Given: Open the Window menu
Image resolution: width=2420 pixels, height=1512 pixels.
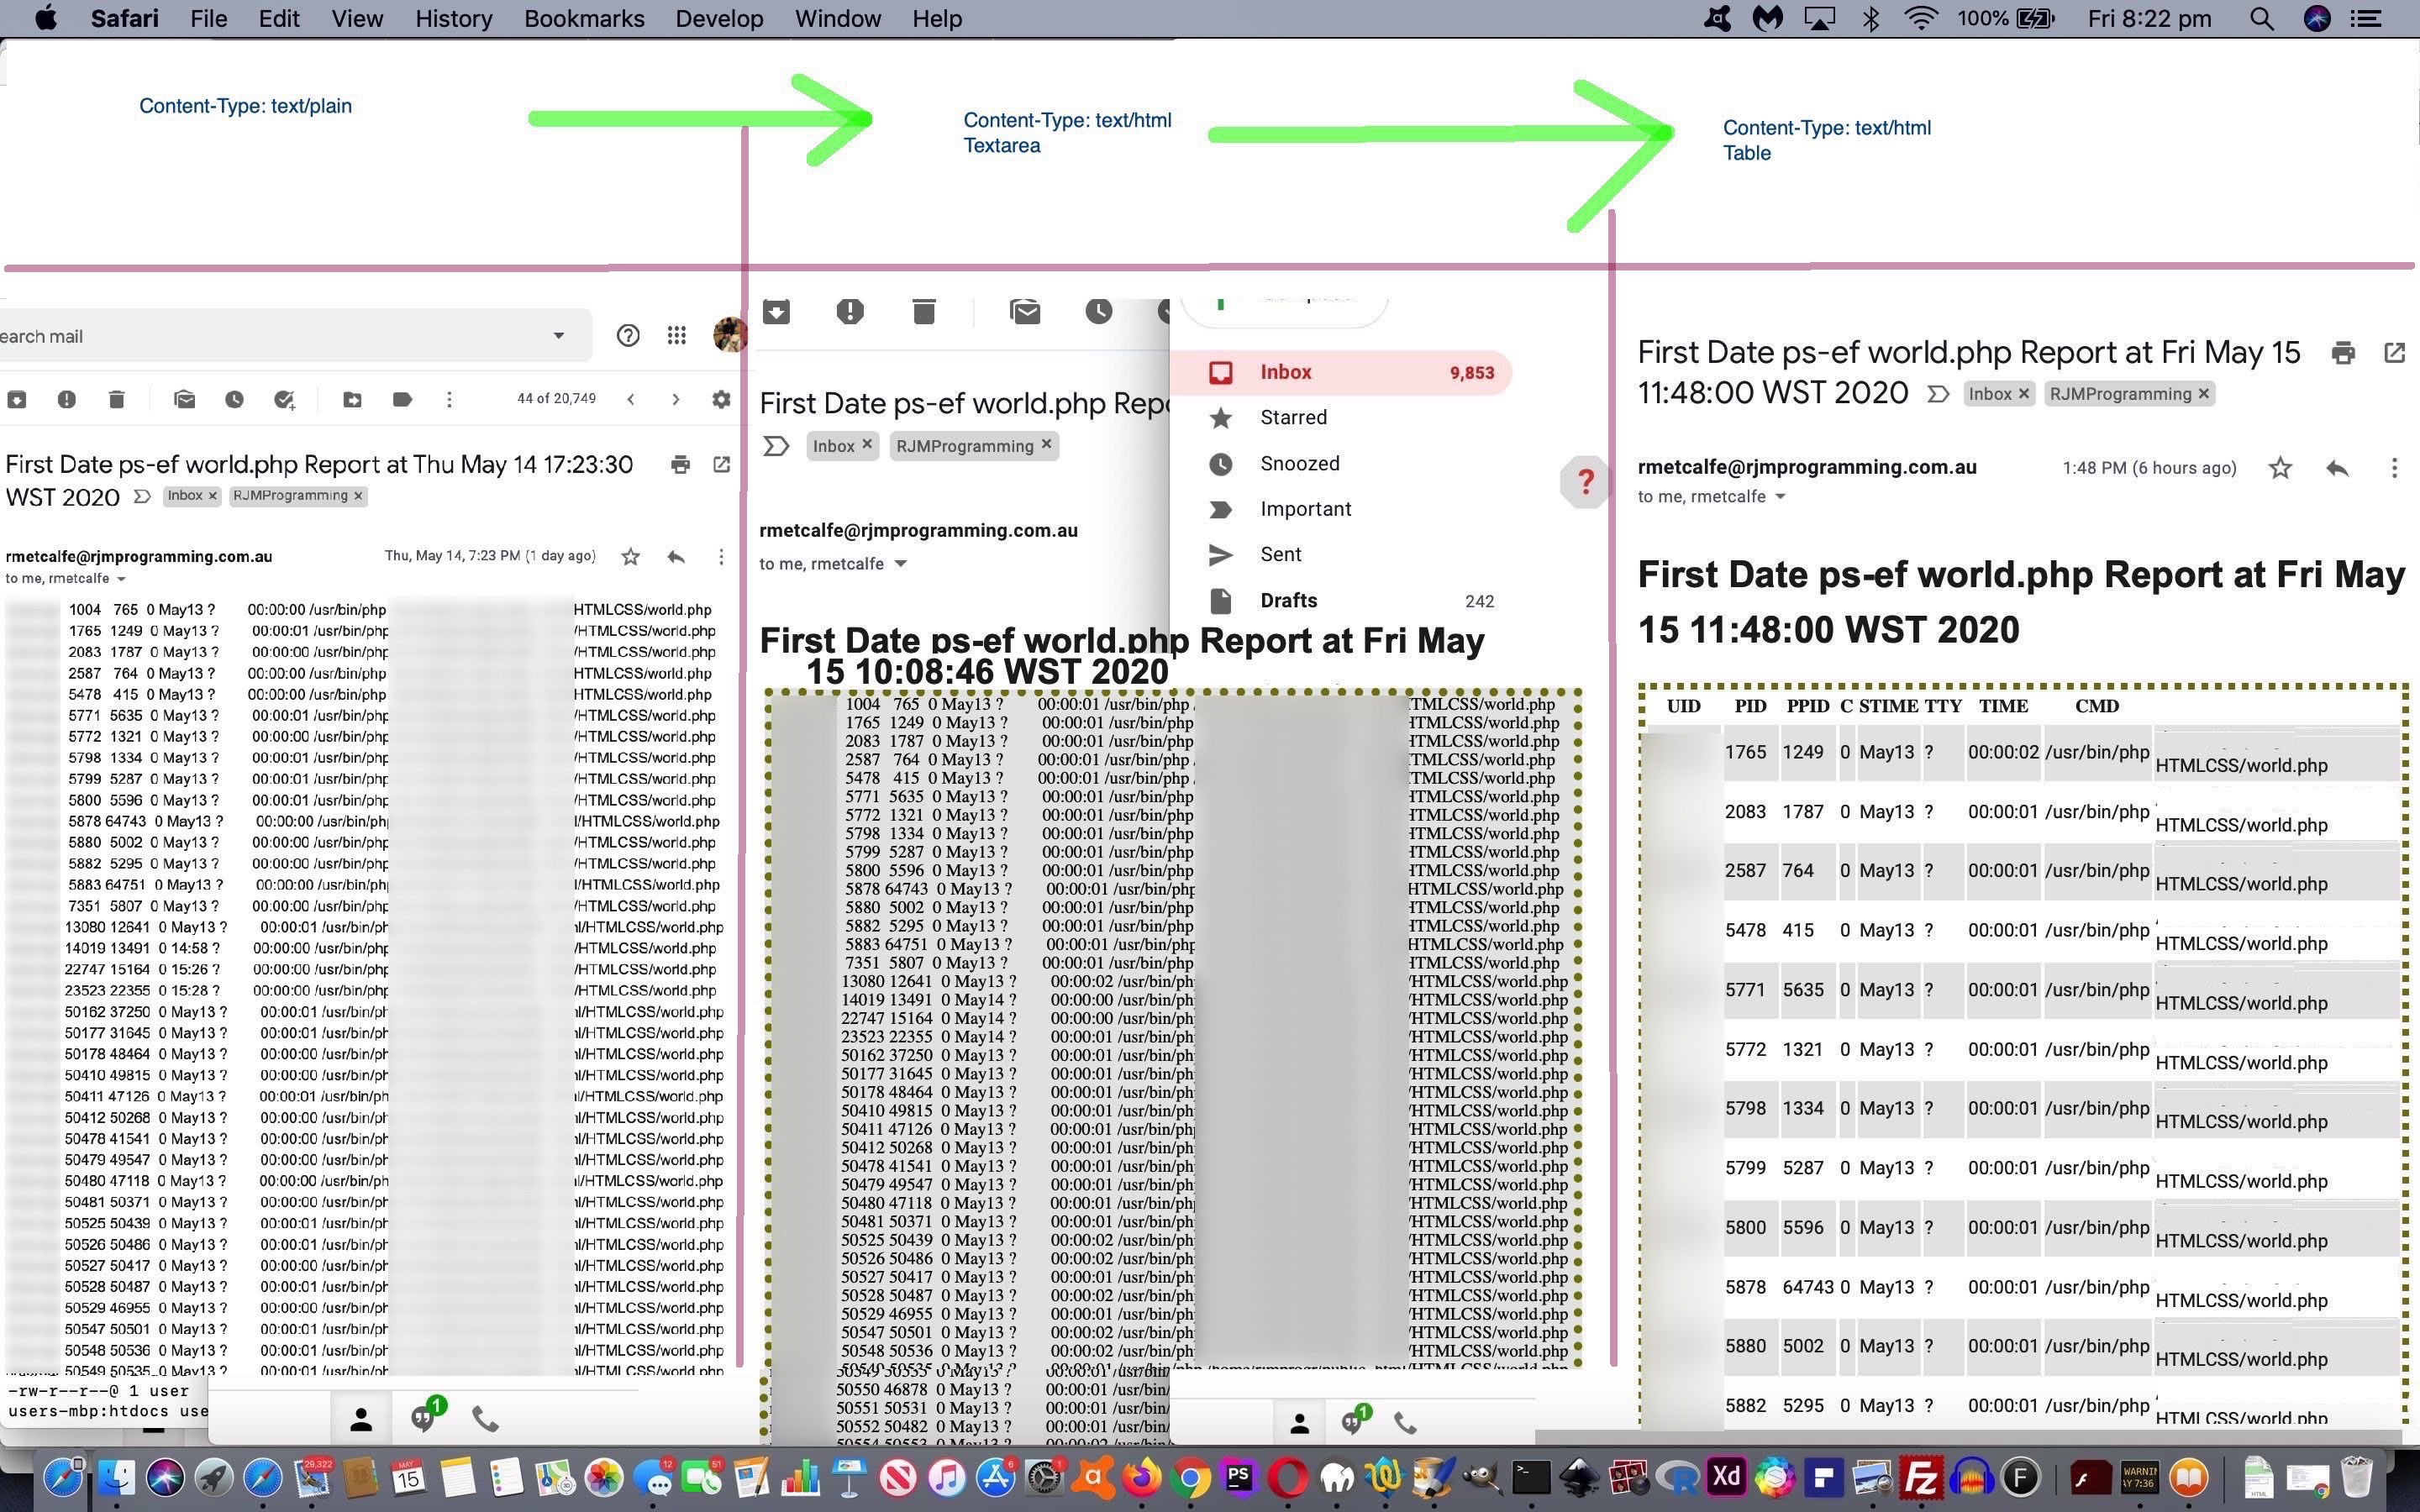Looking at the screenshot, I should click(837, 18).
